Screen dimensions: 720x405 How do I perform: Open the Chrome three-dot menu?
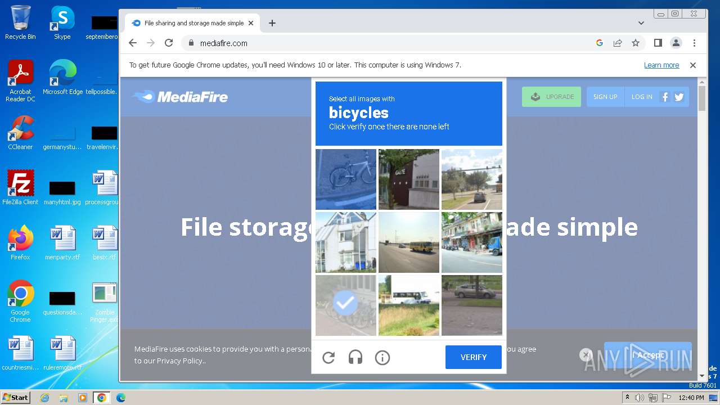(694, 43)
